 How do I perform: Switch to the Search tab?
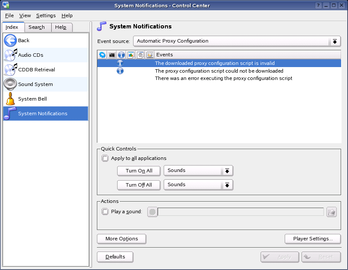(x=37, y=27)
